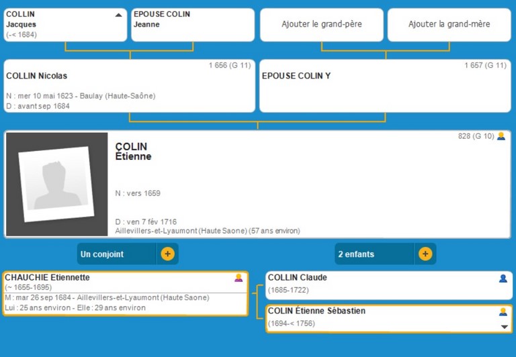This screenshot has height=357, width=516.
Task: Click the person icon on CHAUCHIE Etiennette card
Action: click(x=239, y=278)
